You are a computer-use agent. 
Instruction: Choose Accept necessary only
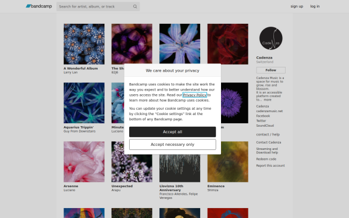[x=173, y=144]
